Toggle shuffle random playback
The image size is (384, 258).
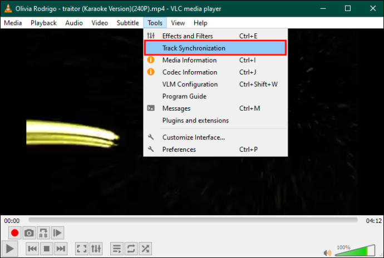tap(145, 249)
